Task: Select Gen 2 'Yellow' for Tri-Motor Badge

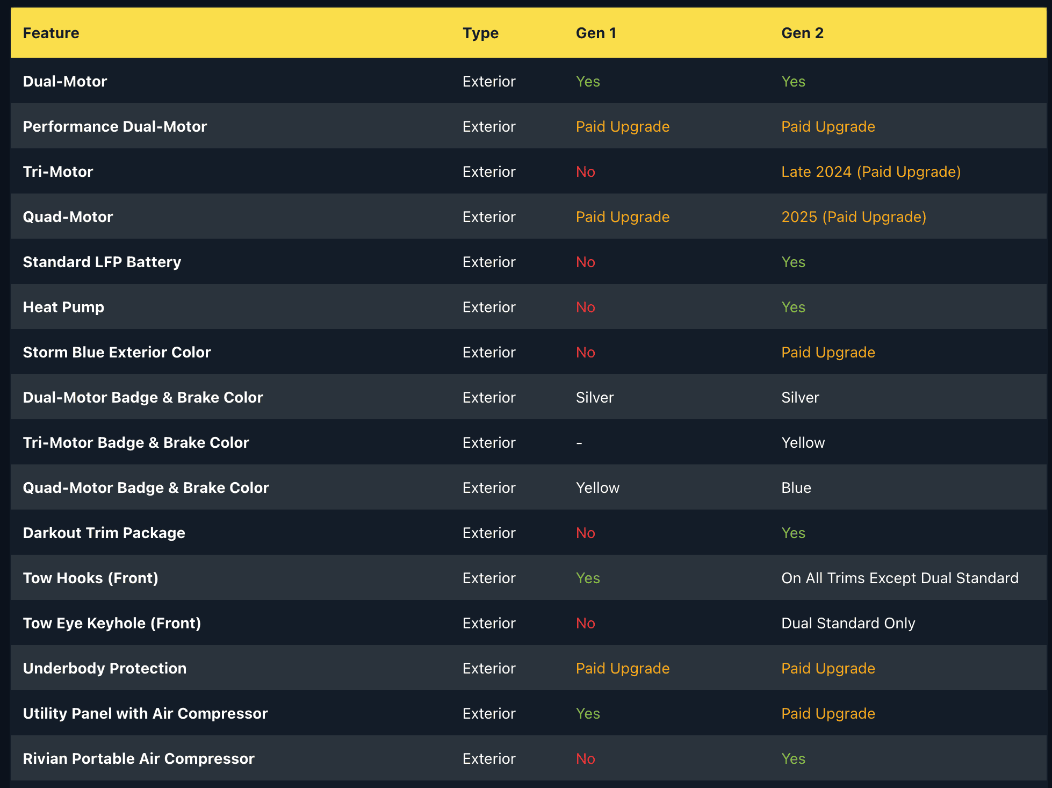Action: pyautogui.click(x=803, y=442)
